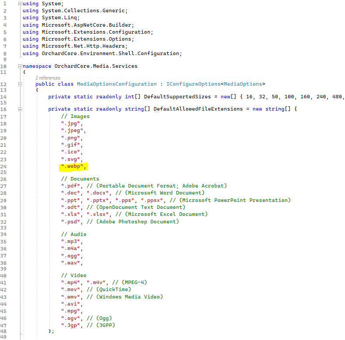The width and height of the screenshot is (345, 340).
Task: Click the '(Windows Media Video)' comment
Action: [130, 297]
